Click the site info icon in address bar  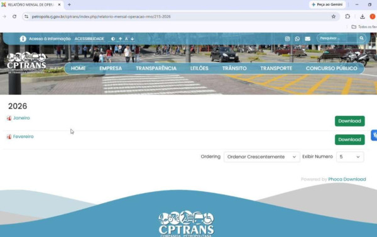[x=26, y=16]
